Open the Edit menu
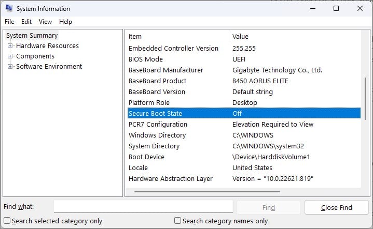Image resolution: width=373 pixels, height=229 pixels. pyautogui.click(x=26, y=22)
